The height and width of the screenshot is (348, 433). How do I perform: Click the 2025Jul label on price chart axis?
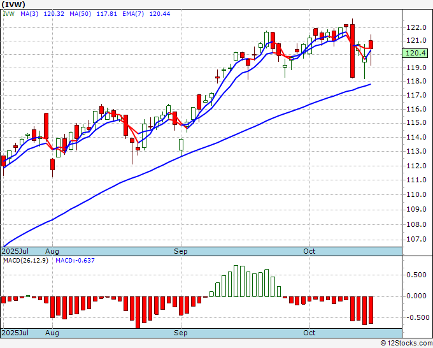pyautogui.click(x=15, y=251)
